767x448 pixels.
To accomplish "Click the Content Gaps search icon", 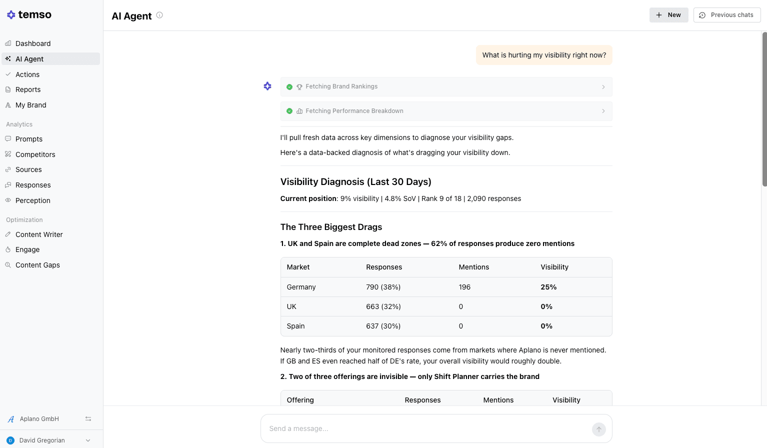I will tap(8, 265).
